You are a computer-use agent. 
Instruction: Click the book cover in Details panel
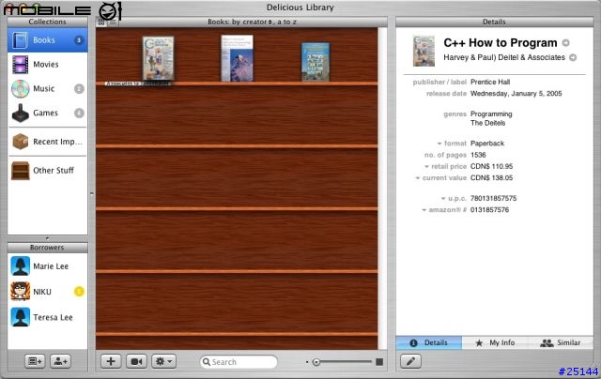(424, 51)
